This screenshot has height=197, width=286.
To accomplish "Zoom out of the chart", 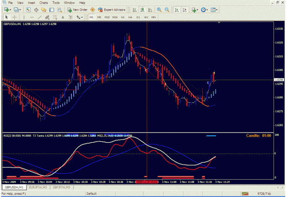I will (167, 10).
